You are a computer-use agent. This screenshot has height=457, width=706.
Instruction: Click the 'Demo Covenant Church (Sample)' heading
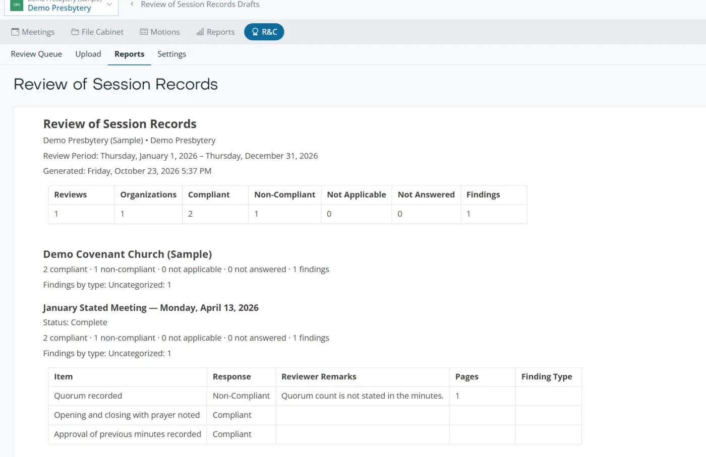(128, 254)
